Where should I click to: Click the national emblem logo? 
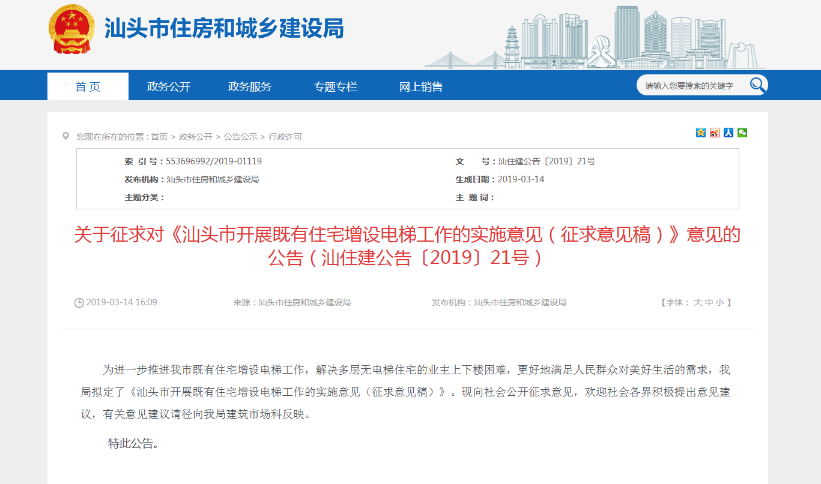[71, 29]
